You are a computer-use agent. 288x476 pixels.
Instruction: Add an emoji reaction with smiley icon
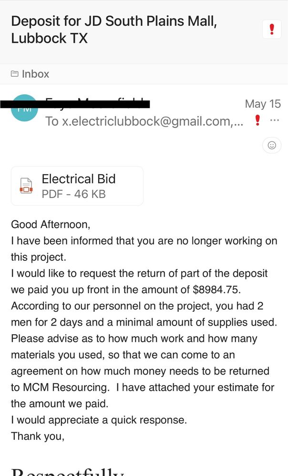pyautogui.click(x=272, y=145)
